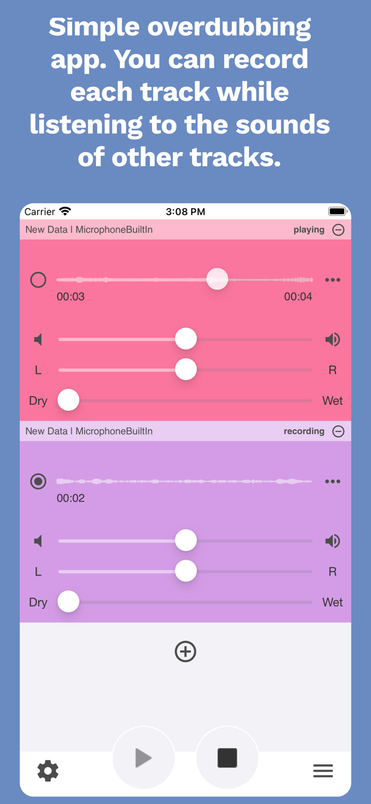Viewport: 371px width, 804px height.
Task: Click the mute speaker icon on pink track
Action: pyautogui.click(x=38, y=339)
